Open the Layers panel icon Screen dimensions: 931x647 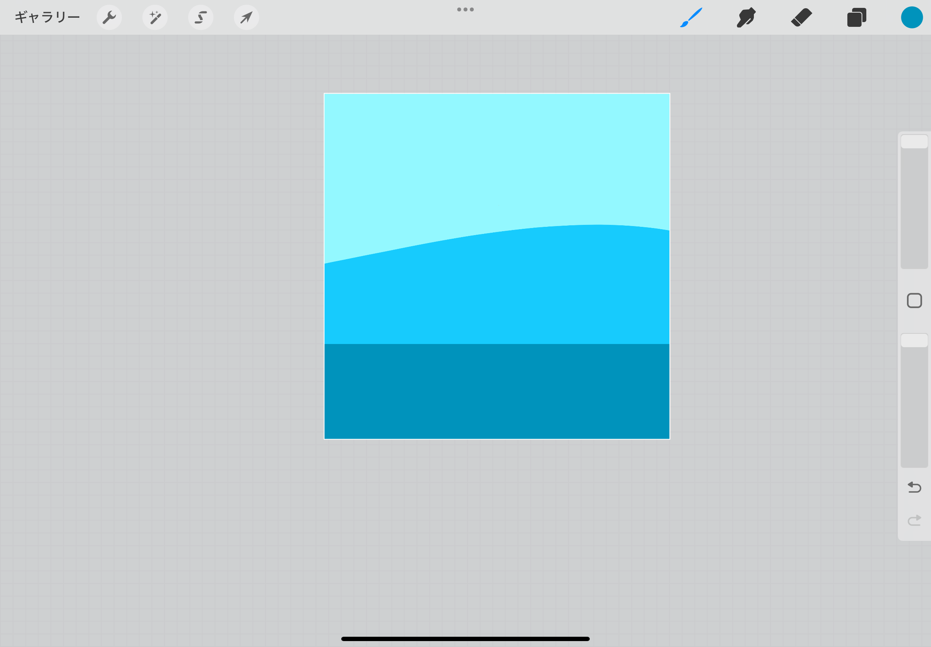[856, 17]
